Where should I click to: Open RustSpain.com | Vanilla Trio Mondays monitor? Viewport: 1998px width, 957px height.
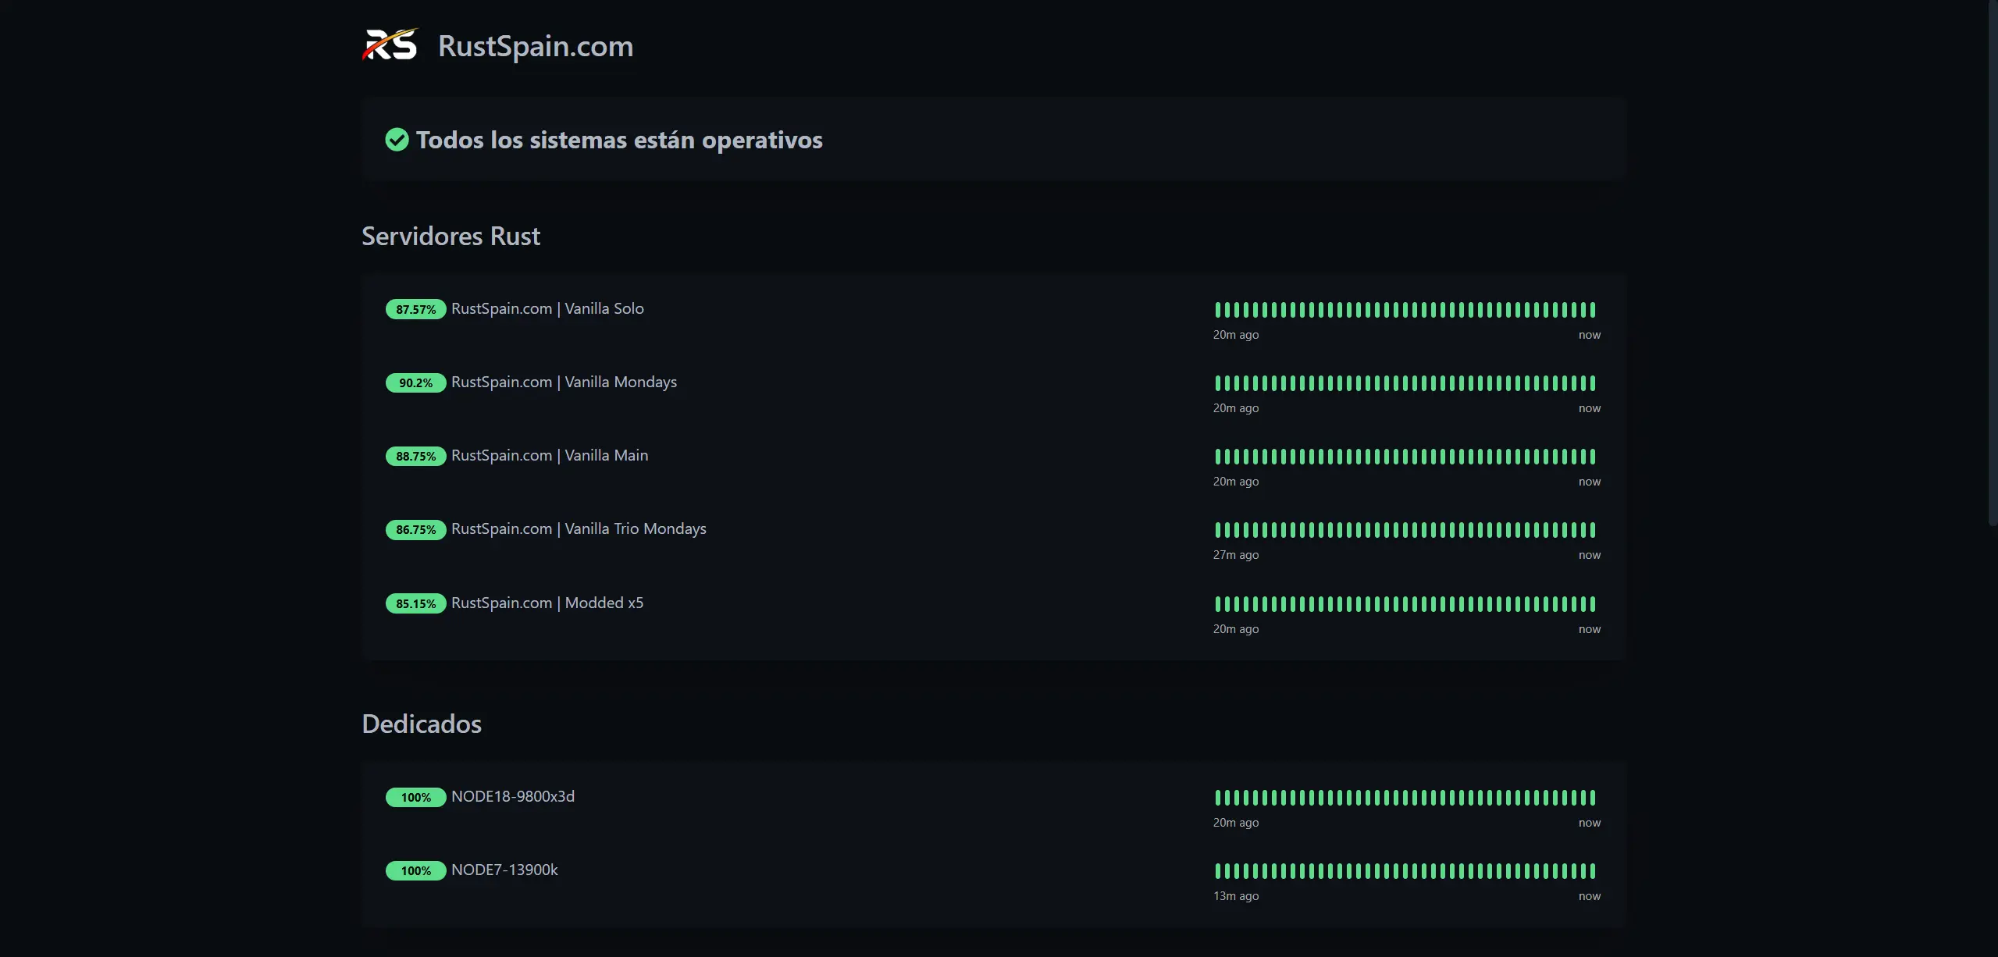coord(579,528)
